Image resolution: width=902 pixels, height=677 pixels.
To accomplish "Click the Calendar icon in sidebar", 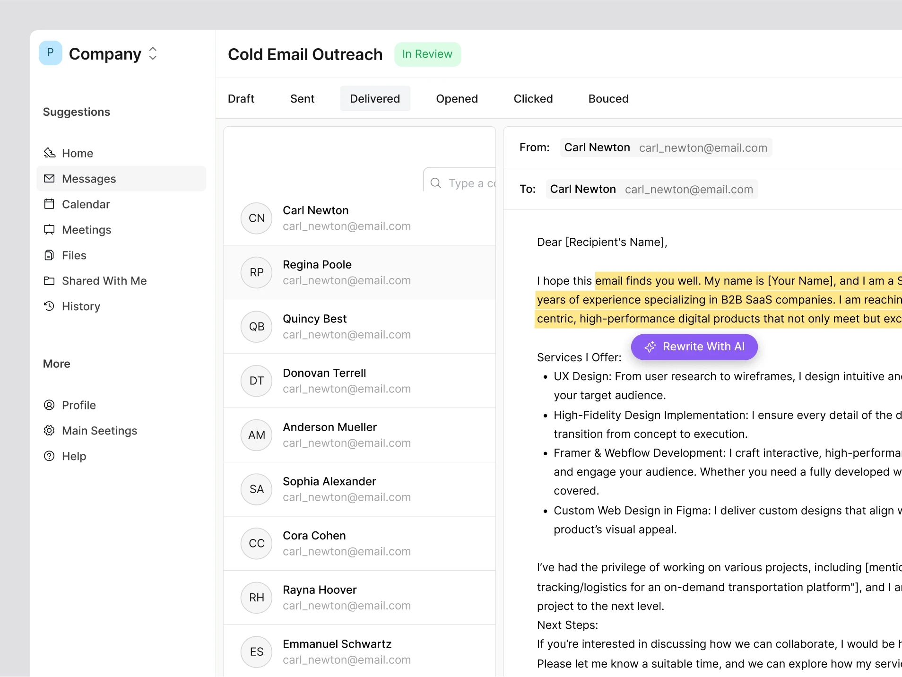I will coord(50,204).
